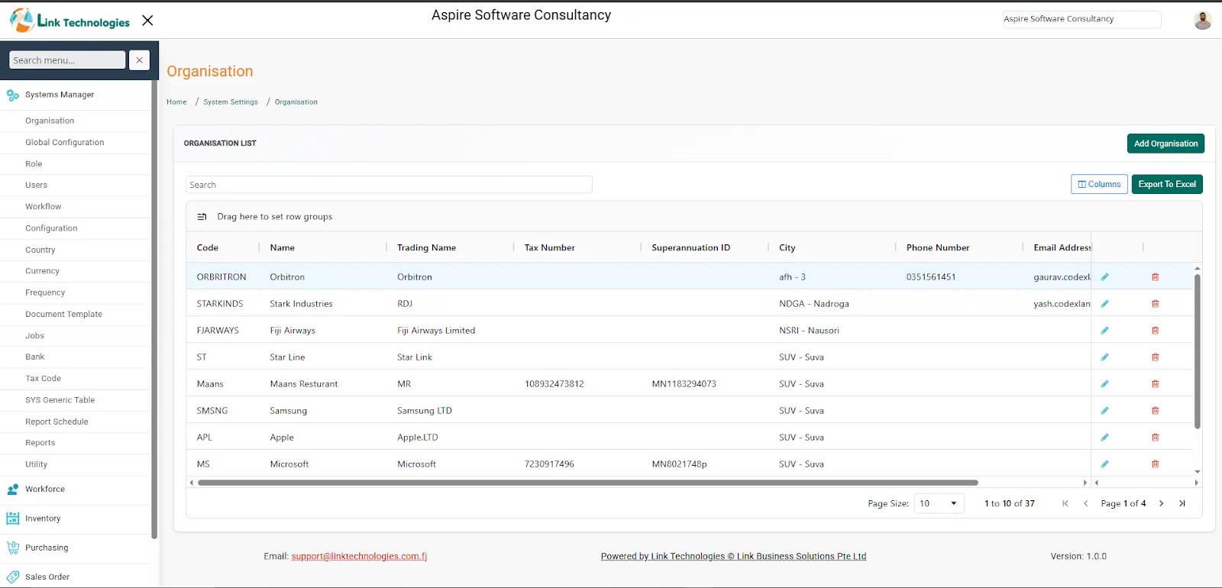Go to next page arrow
1222x588 pixels.
1162,503
